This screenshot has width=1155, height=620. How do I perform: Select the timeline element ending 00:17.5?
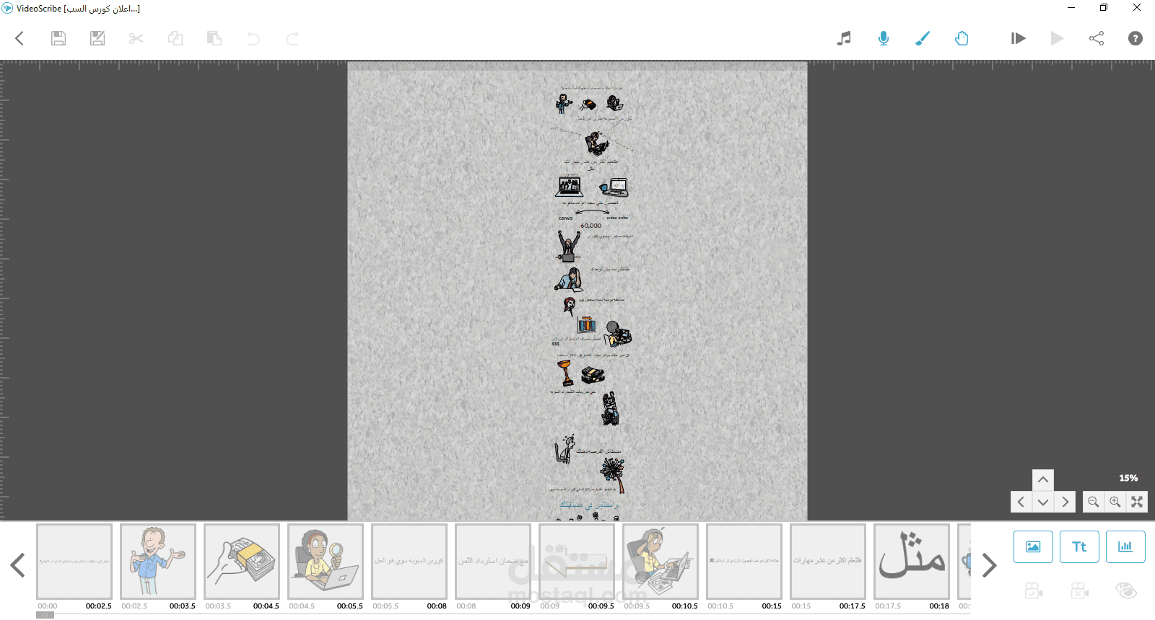pos(828,562)
